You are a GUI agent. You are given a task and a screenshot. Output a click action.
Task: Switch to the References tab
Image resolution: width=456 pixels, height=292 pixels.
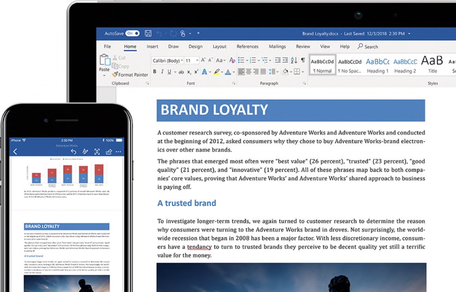248,47
